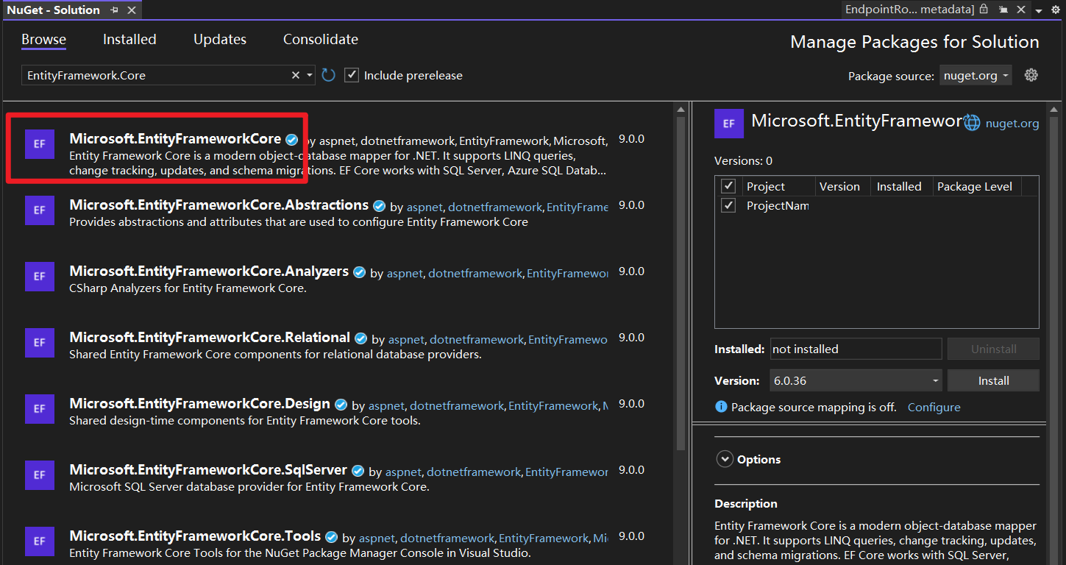This screenshot has width=1066, height=565.
Task: Switch to the Browse tab
Action: pos(43,40)
